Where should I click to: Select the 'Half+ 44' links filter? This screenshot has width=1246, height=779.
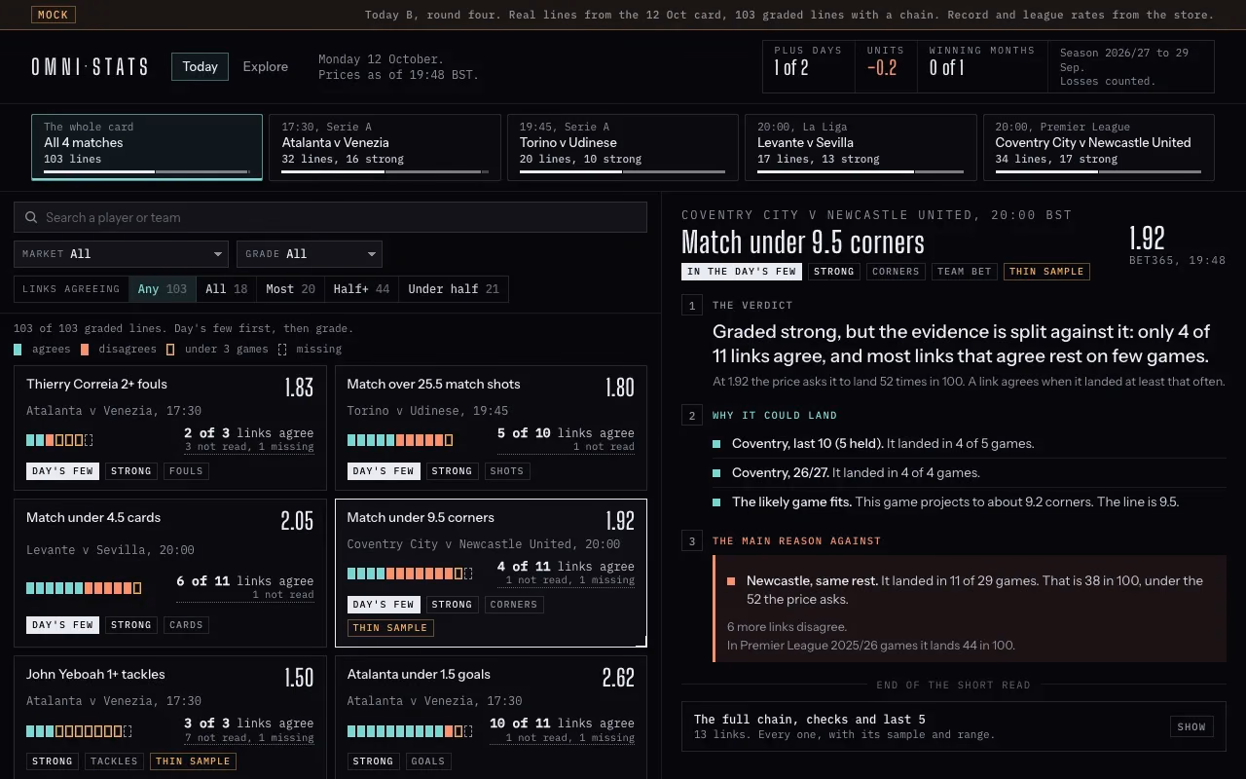click(x=361, y=289)
